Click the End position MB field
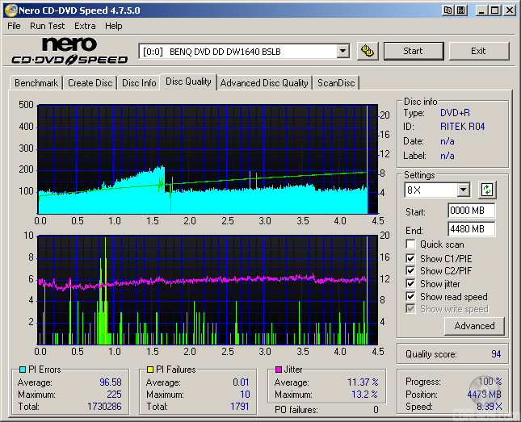This screenshot has height=422, width=521. [x=471, y=229]
